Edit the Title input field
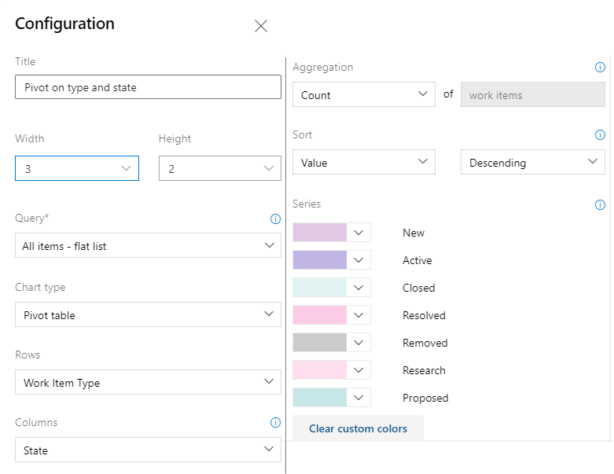 (148, 87)
